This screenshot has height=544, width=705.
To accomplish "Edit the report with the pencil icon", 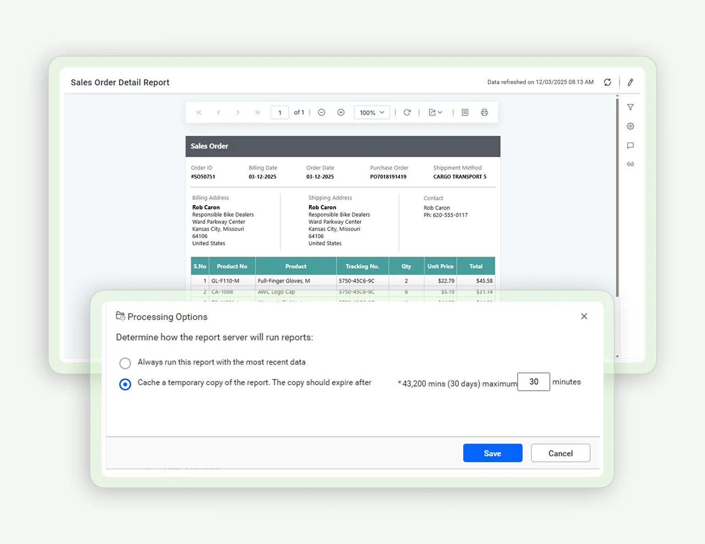I will (630, 82).
